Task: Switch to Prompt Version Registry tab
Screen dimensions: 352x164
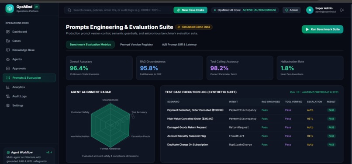Action: pyautogui.click(x=137, y=45)
